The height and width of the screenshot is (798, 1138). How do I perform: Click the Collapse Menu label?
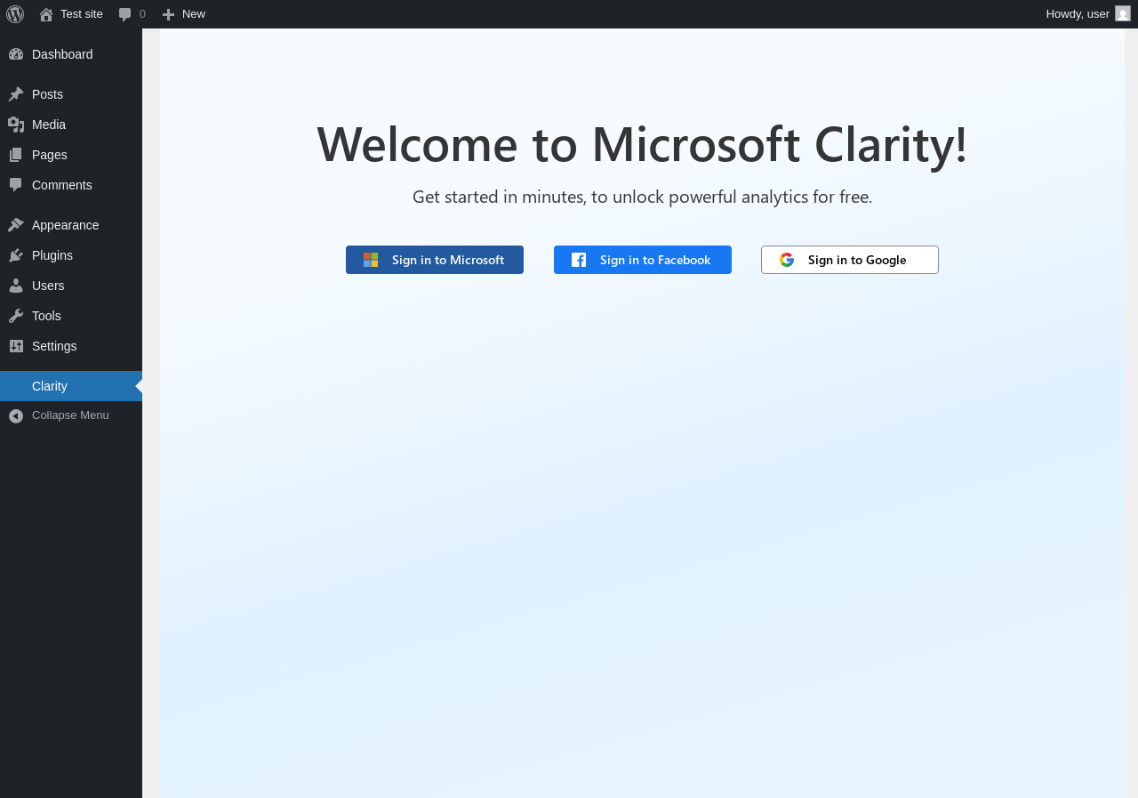(70, 415)
